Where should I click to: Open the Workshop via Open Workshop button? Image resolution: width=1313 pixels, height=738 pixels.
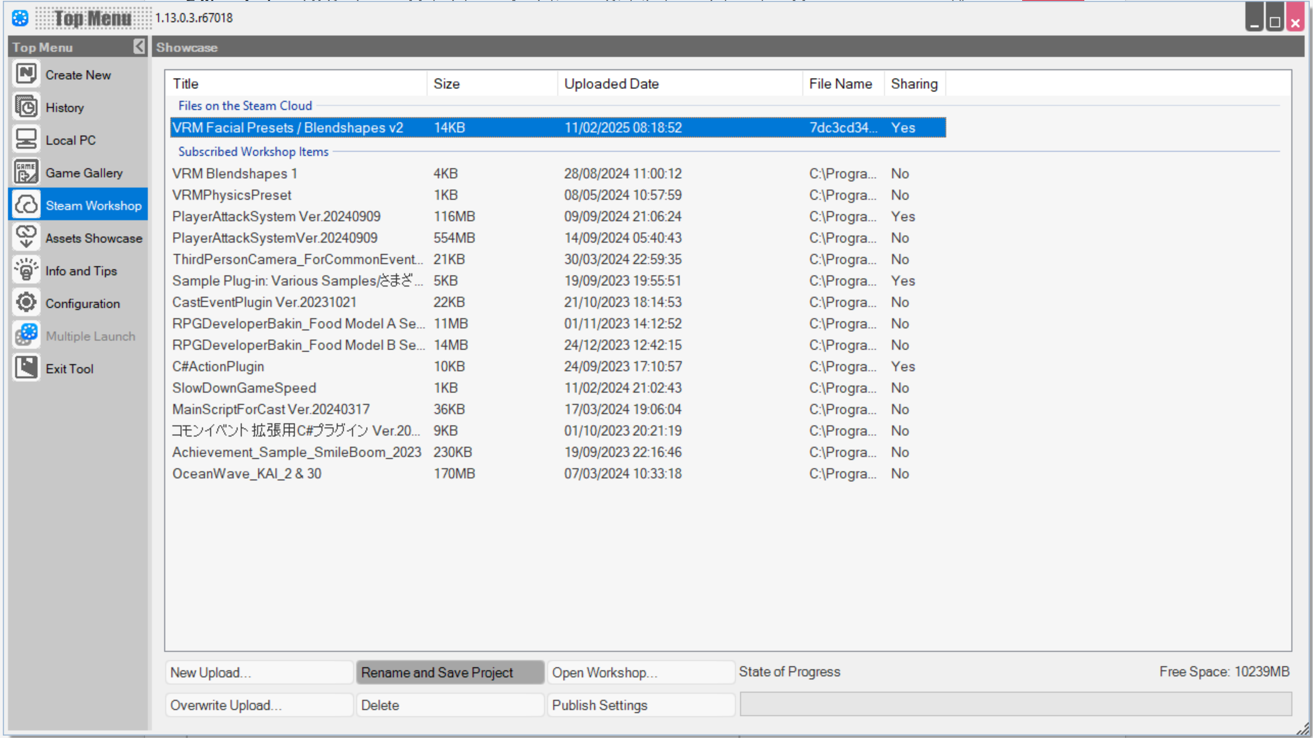point(640,672)
